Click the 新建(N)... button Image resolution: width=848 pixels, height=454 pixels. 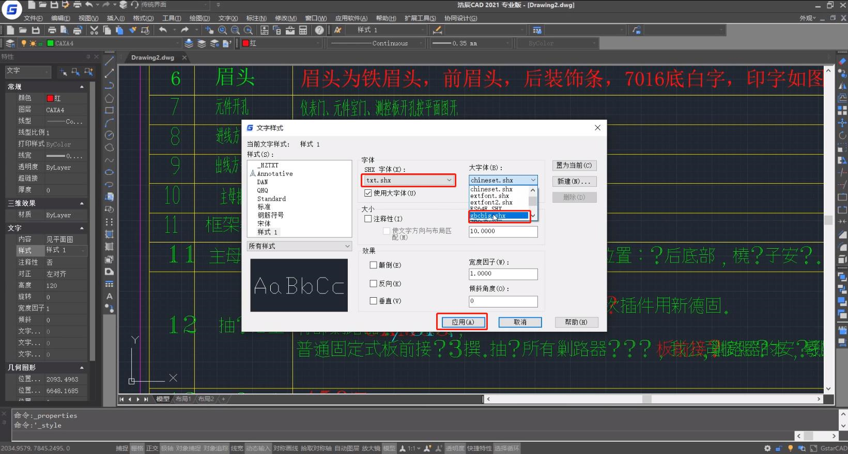coord(574,182)
